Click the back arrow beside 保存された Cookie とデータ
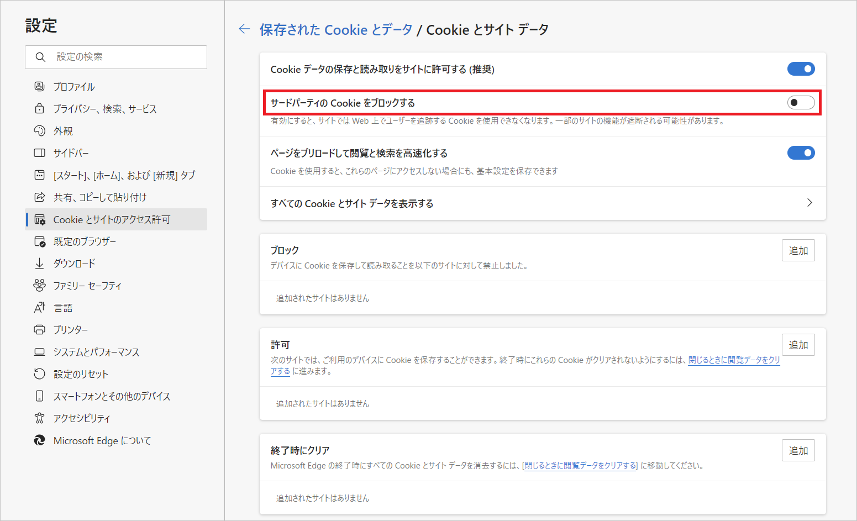This screenshot has height=521, width=857. 244,29
